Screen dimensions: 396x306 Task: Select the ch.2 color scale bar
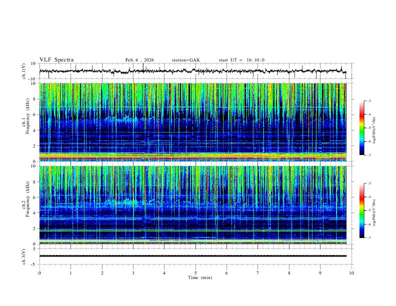(362, 210)
